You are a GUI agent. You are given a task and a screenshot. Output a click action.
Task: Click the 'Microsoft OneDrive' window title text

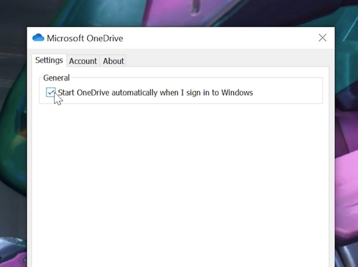coord(85,39)
